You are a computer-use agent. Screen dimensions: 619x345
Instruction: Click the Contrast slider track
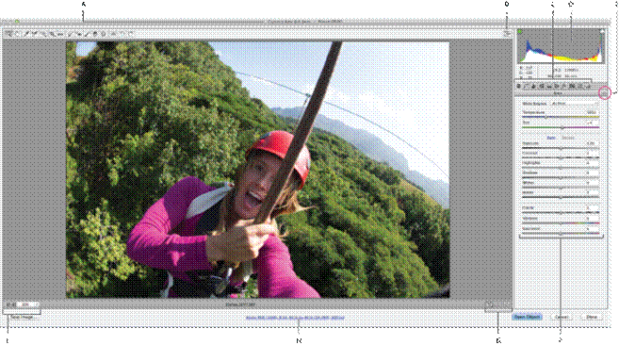click(x=561, y=157)
